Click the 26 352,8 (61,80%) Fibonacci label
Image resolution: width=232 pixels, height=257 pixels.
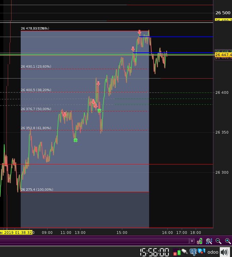[x=36, y=128]
